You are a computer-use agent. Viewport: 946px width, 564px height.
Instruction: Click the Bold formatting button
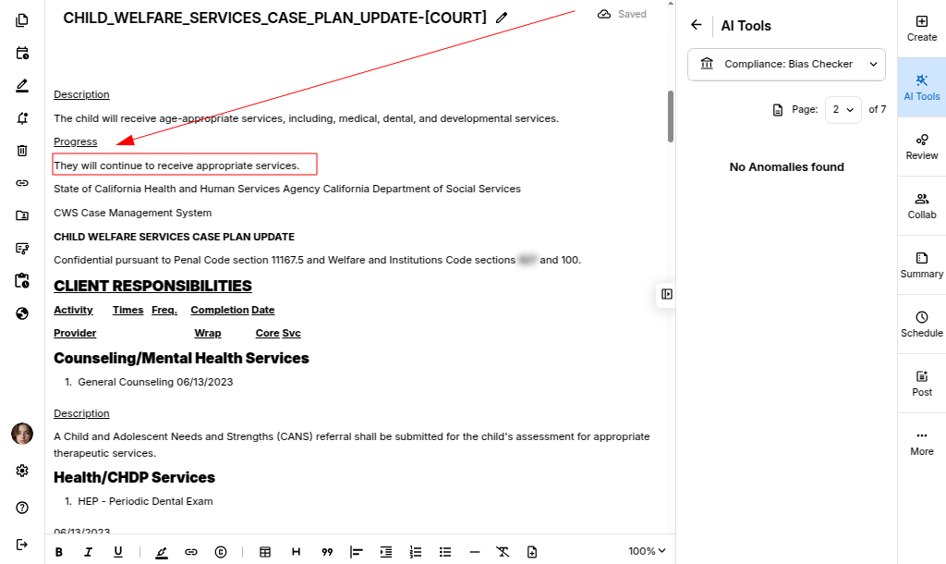59,552
